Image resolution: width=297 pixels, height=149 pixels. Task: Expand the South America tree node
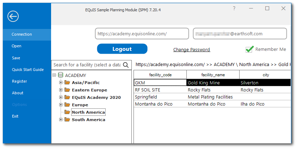(x=61, y=119)
